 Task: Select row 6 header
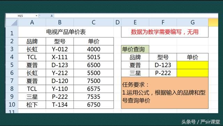click(12, 73)
